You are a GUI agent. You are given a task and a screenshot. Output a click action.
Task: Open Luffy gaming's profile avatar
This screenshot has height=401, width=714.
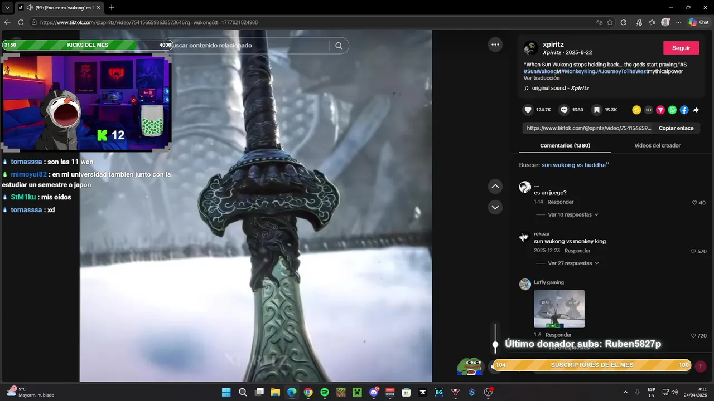click(525, 284)
